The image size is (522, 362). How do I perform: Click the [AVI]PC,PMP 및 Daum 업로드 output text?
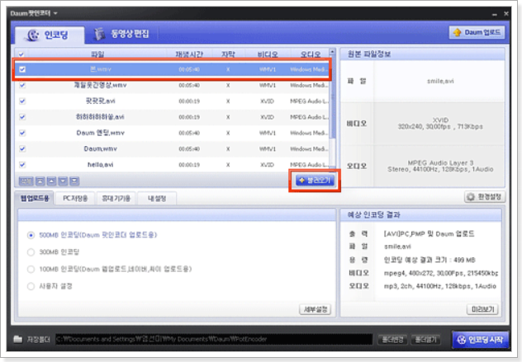click(429, 233)
